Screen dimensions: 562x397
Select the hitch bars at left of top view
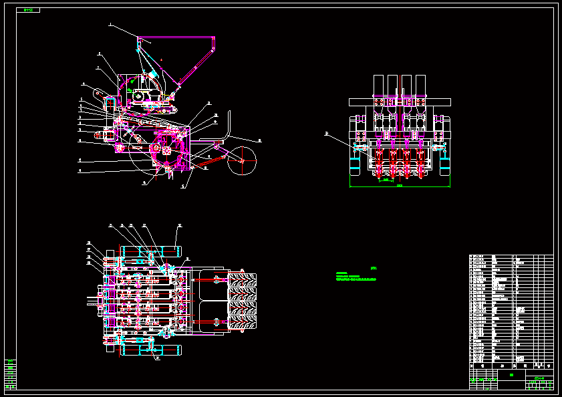coord(95,301)
